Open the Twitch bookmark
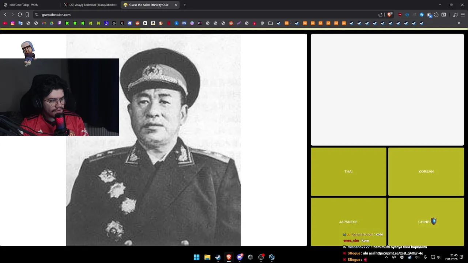Viewport: 468px width, 263px height. coord(60,23)
